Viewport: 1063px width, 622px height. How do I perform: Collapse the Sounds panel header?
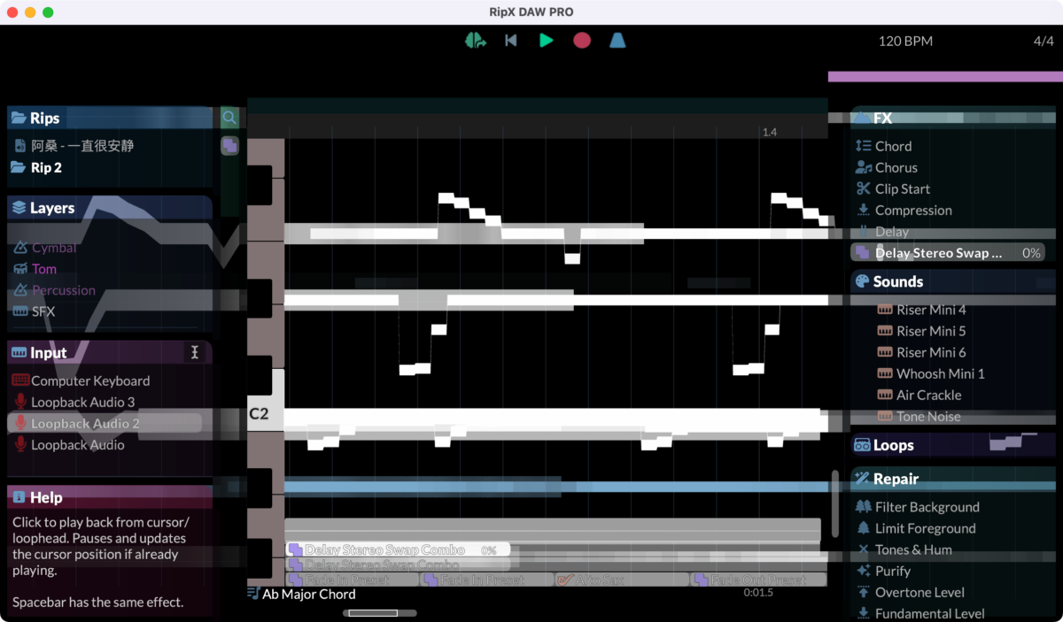click(953, 281)
